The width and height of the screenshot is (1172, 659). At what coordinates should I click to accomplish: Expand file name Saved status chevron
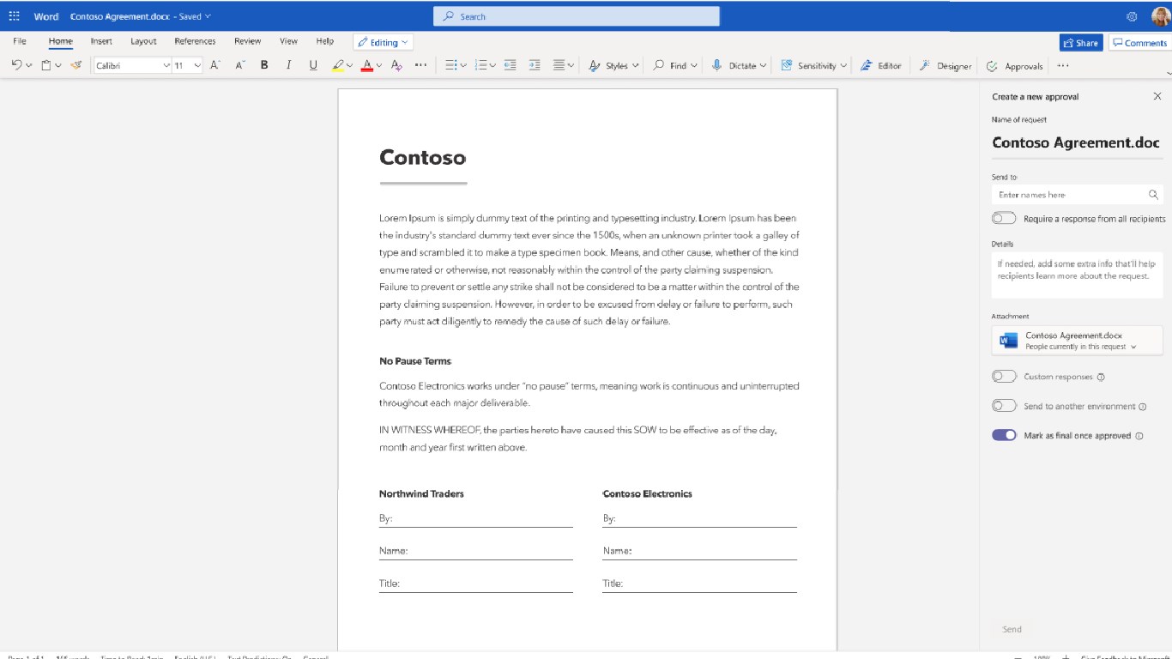pos(208,16)
